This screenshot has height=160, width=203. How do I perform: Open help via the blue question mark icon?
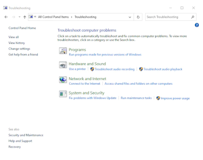(x=197, y=25)
